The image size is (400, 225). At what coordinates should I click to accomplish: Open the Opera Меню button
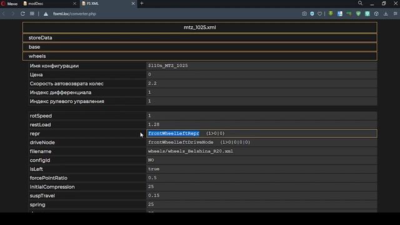[x=9, y=4]
